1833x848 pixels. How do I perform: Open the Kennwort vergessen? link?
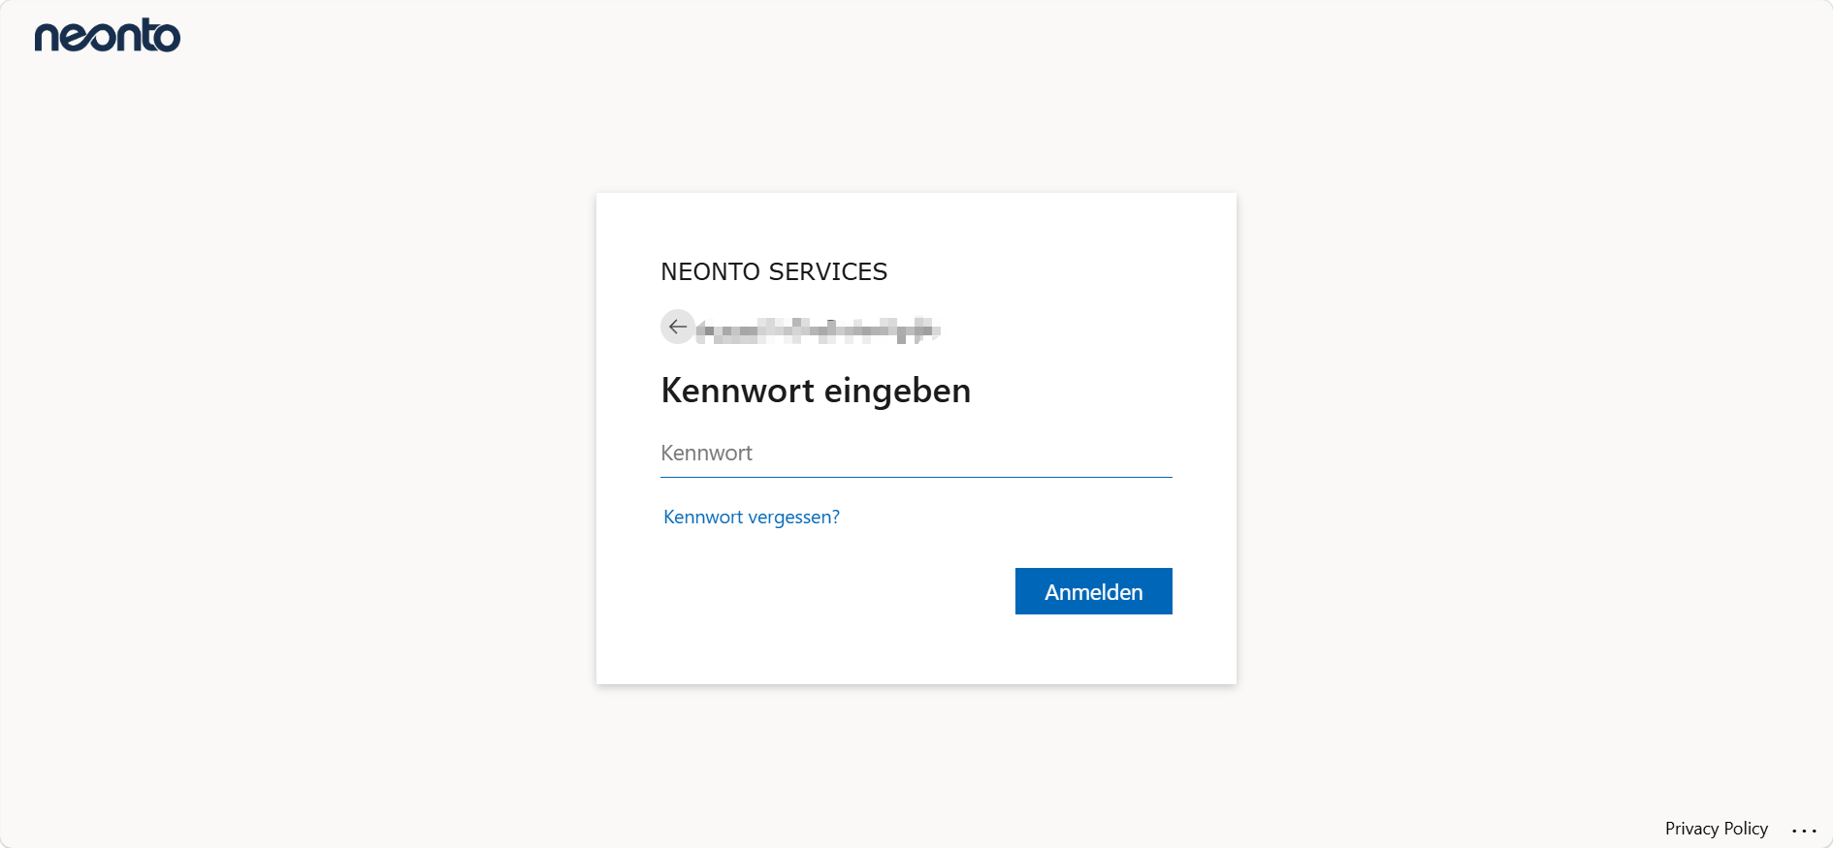752,517
